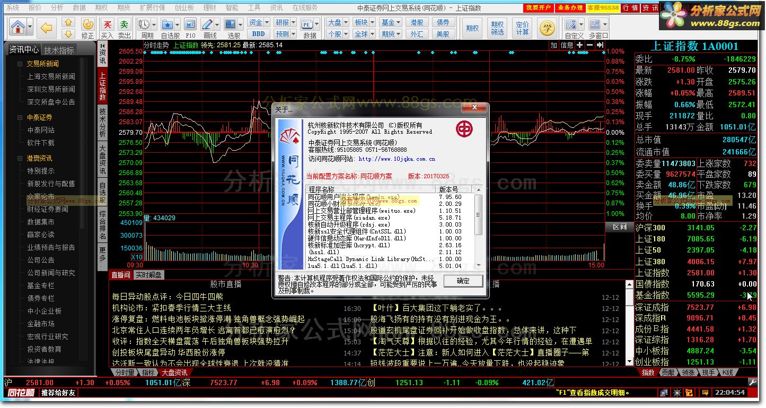
Task: Switch to the 实时解盘 tab
Action: pos(148,275)
